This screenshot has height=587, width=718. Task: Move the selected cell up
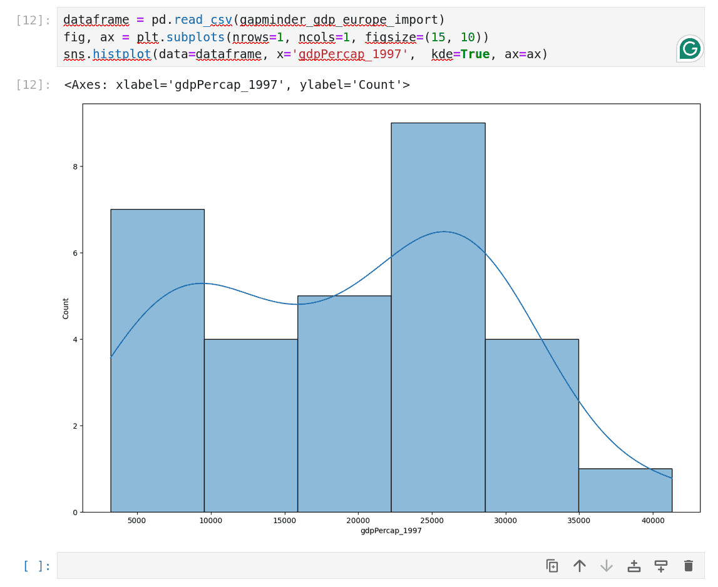[x=579, y=565]
